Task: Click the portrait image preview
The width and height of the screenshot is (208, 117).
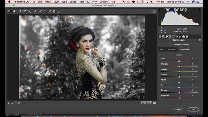Action: tap(82, 58)
